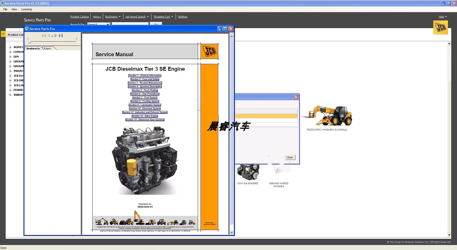Viewport: 457px width, 250px height.
Task: Open the File menu
Action: (x=5, y=9)
